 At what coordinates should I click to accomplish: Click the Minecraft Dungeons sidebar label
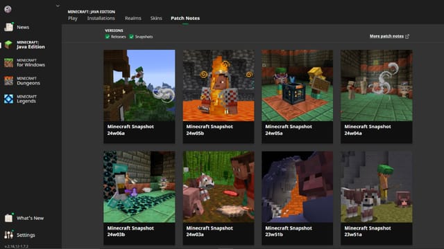click(x=28, y=81)
